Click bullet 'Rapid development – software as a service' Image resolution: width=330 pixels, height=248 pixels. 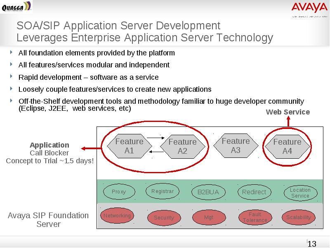(88, 77)
